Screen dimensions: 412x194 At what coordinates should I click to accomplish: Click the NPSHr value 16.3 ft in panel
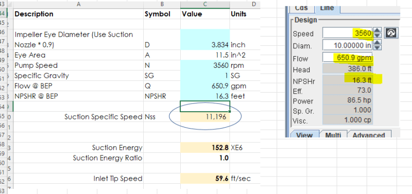(x=348, y=80)
